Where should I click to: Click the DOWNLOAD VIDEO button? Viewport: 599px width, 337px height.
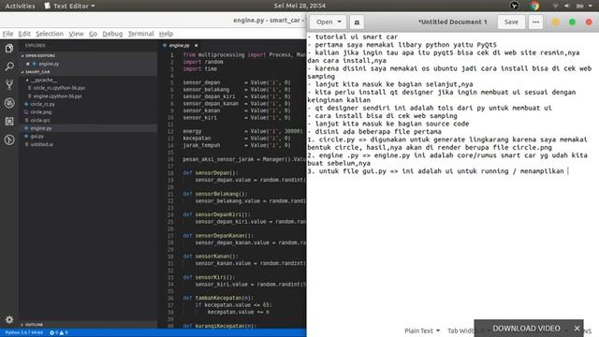tap(526, 329)
